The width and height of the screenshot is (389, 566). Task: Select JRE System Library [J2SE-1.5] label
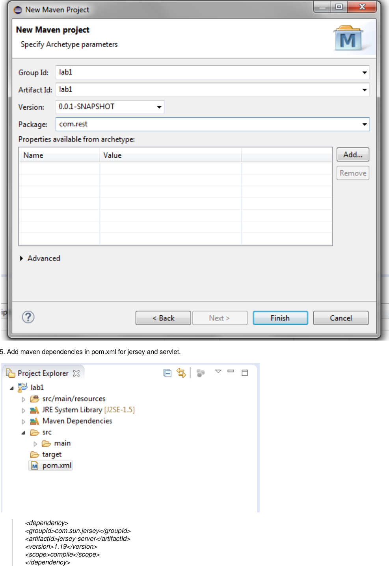click(88, 410)
